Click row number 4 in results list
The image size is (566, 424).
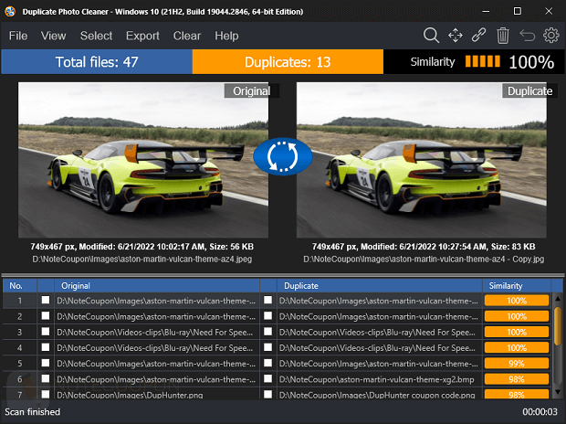[19, 348]
